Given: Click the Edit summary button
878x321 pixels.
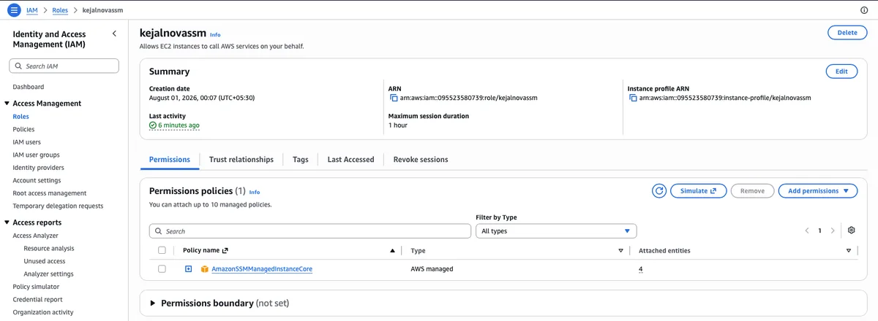Looking at the screenshot, I should coord(841,71).
